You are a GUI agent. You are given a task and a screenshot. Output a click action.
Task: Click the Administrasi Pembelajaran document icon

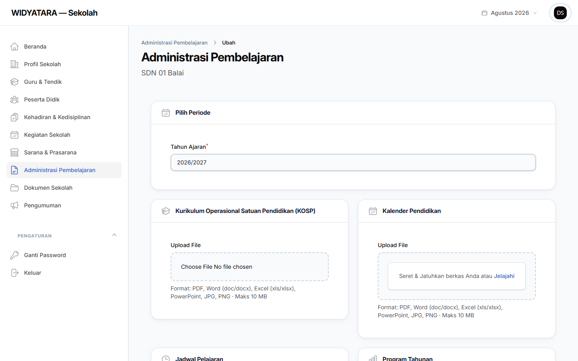14,170
